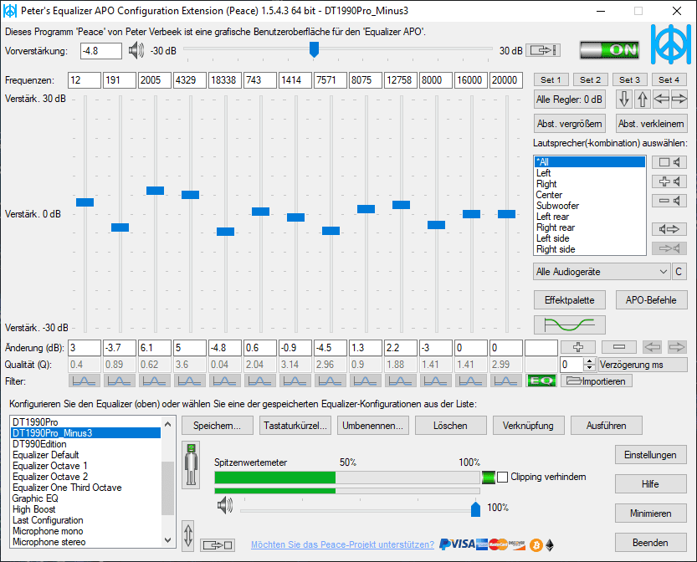Click the Verzögerung ms button
697x562 pixels.
pos(643,365)
